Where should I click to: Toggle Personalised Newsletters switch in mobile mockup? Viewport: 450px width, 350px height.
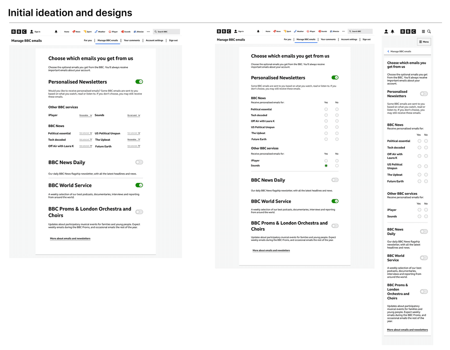coord(424,94)
